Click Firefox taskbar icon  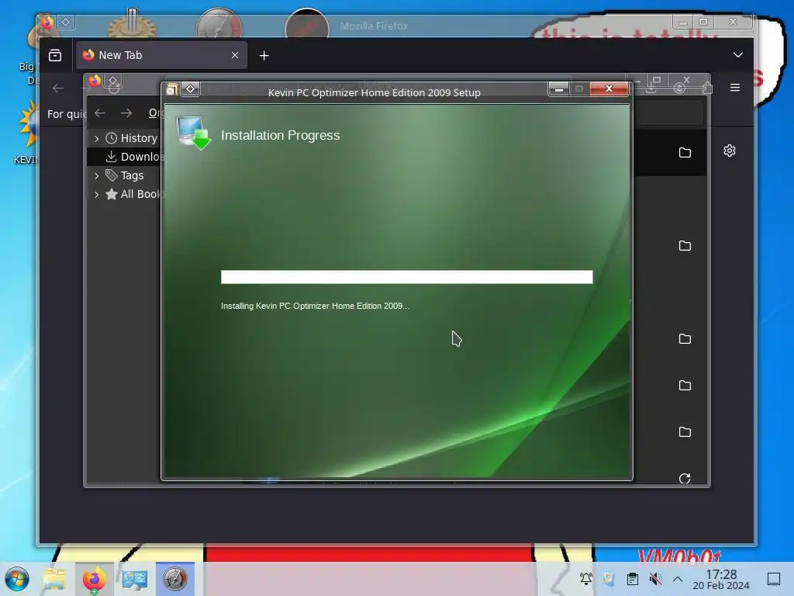point(95,579)
